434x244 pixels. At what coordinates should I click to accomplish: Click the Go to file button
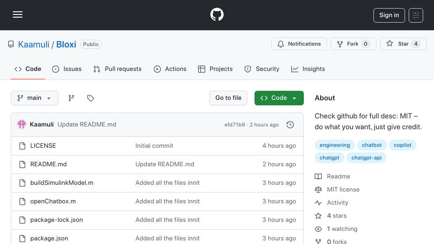(228, 98)
